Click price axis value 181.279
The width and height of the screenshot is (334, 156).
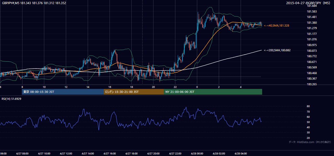(312, 28)
